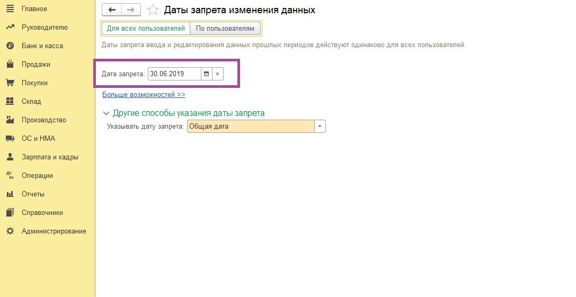
Task: Open Главное section icon in sidebar
Action: pyautogui.click(x=10, y=8)
